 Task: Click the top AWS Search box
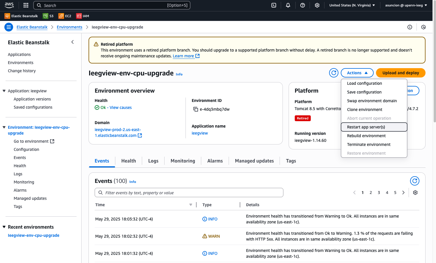pos(112,5)
